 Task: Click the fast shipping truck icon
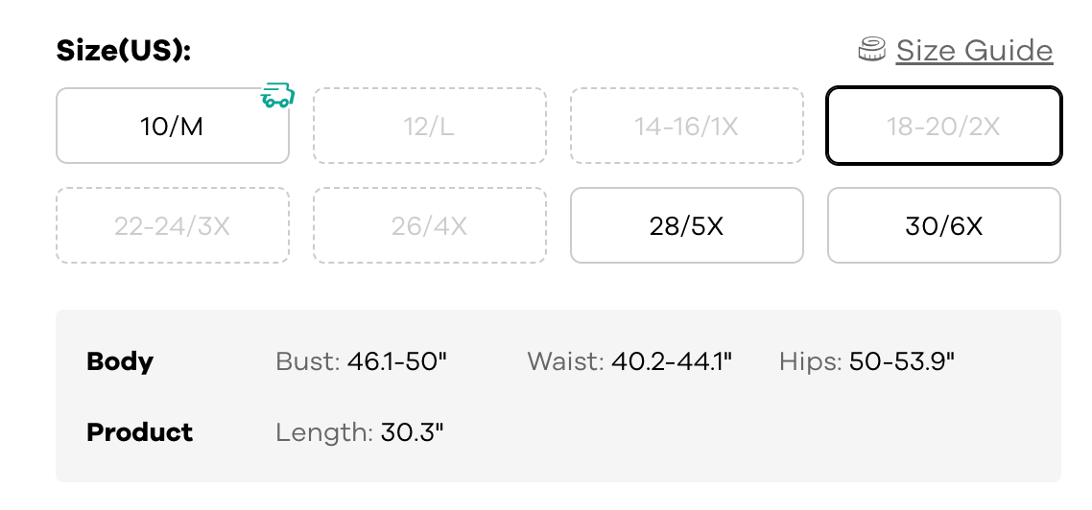(277, 96)
